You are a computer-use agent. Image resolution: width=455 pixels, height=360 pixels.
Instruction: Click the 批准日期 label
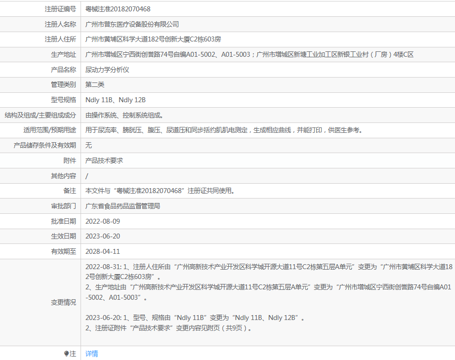64,221
